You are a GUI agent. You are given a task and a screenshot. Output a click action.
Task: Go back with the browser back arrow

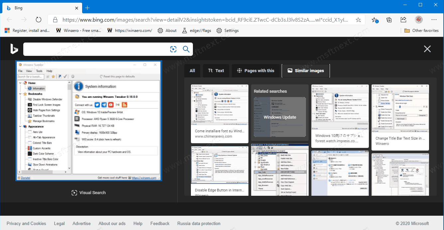(x=9, y=20)
